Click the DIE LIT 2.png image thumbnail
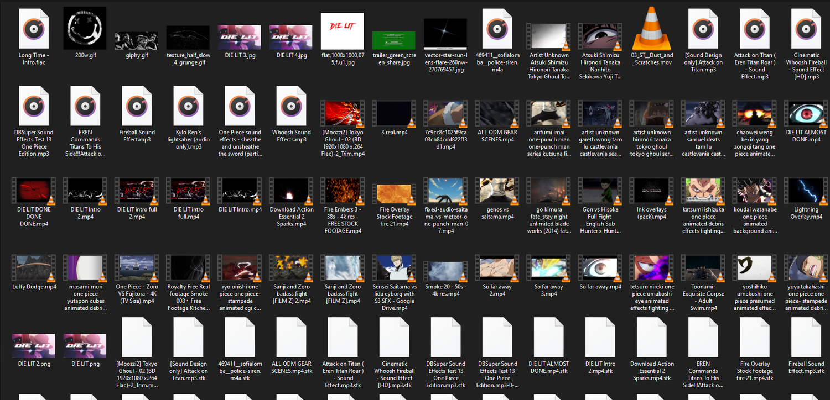This screenshot has height=400, width=830. pyautogui.click(x=33, y=346)
